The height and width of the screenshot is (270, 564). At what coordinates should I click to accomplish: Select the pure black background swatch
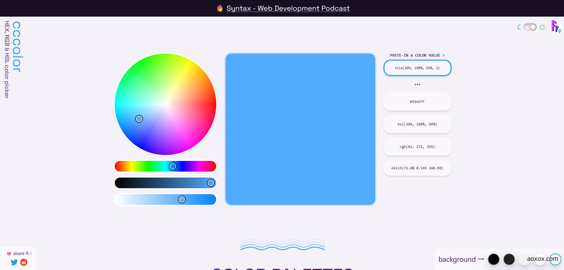click(x=494, y=259)
